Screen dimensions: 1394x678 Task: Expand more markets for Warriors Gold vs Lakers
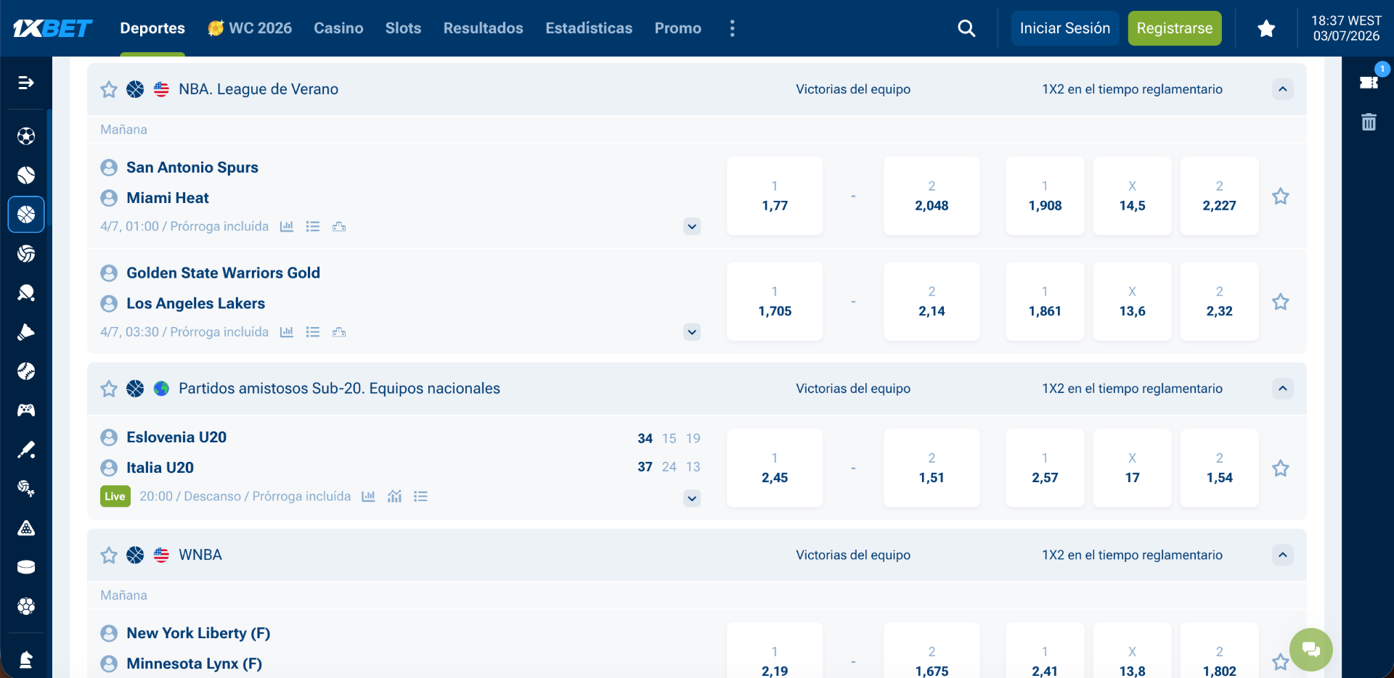(x=692, y=332)
